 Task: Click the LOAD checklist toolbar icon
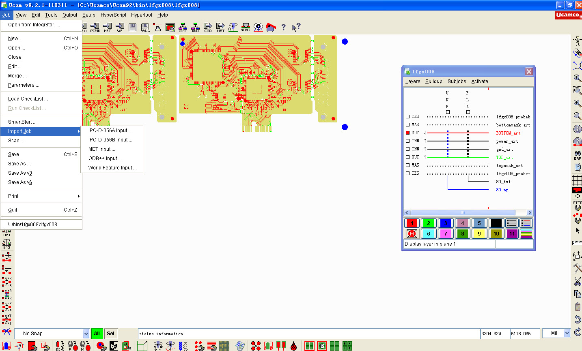point(183,27)
